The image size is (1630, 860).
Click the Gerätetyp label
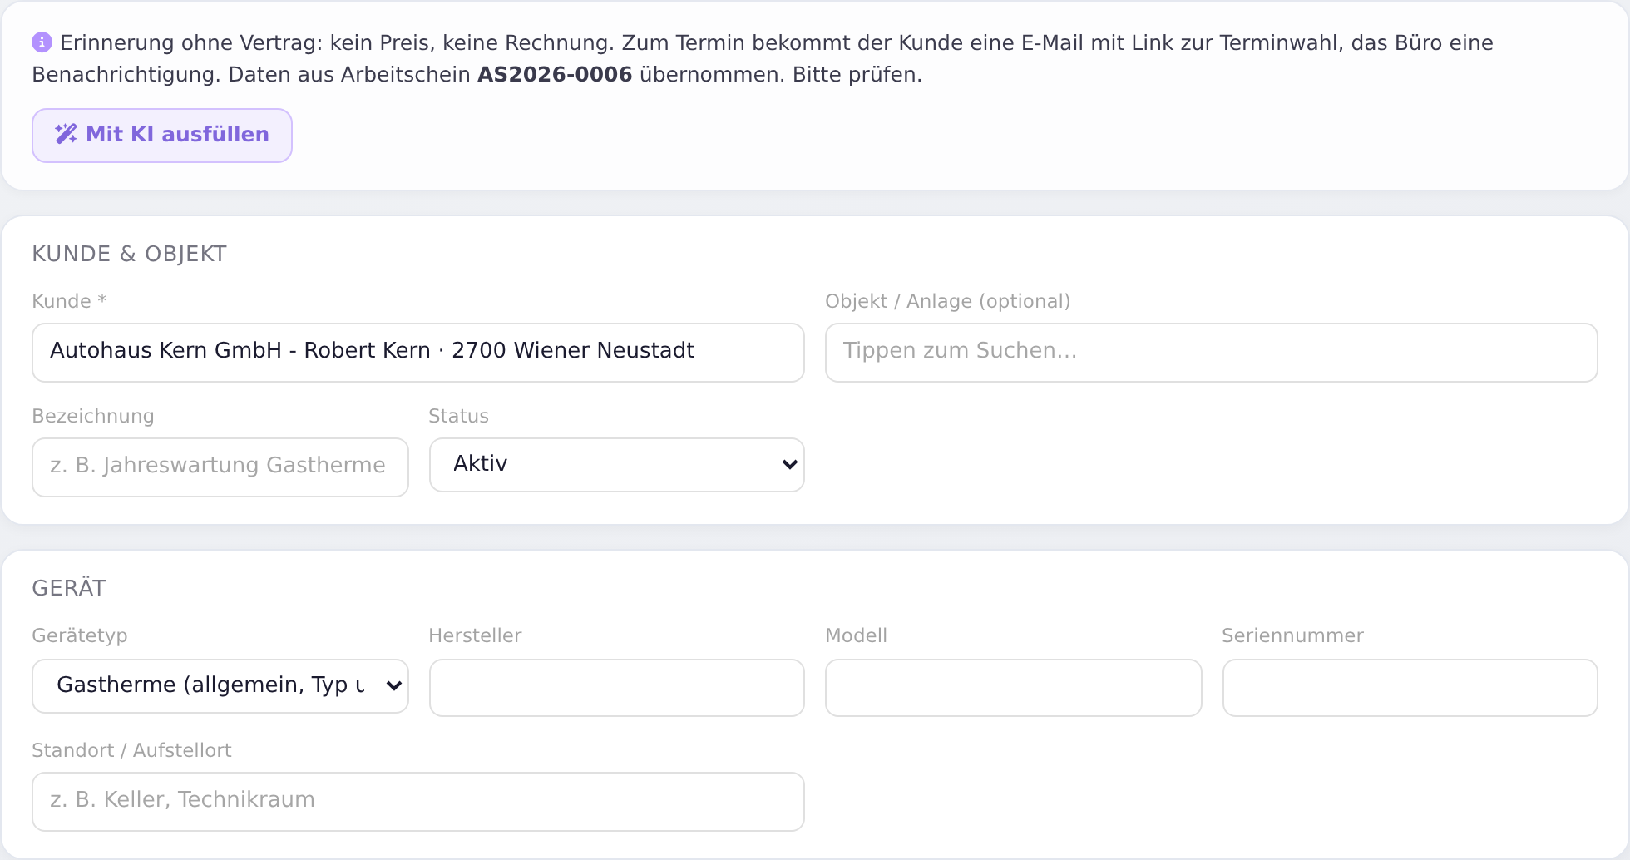tap(80, 635)
